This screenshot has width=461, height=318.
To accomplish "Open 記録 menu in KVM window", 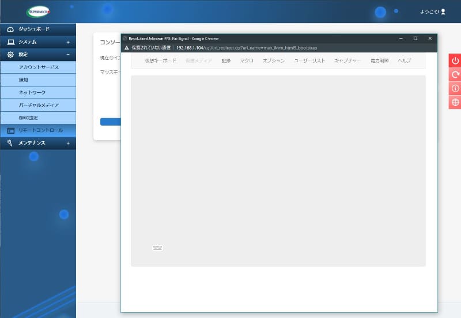I will [x=226, y=61].
